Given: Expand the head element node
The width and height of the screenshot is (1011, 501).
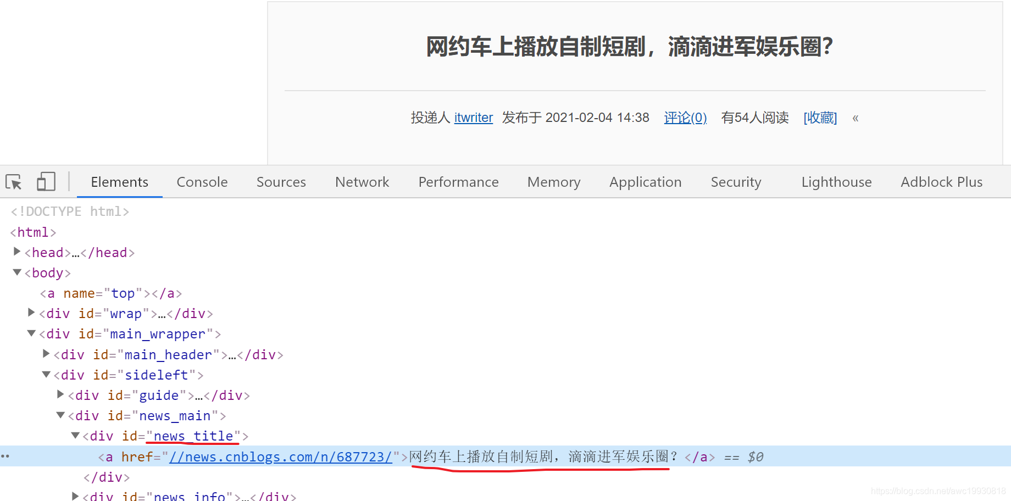Looking at the screenshot, I should 17,252.
